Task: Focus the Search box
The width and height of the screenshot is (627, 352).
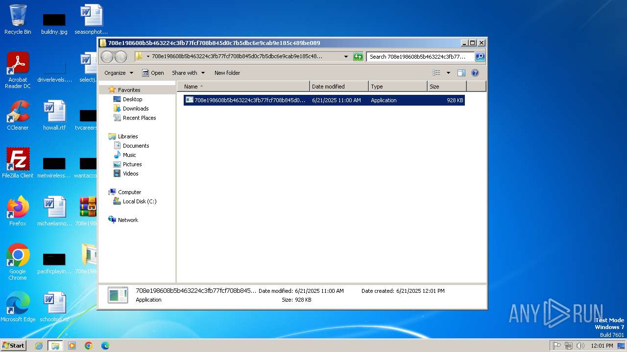Action: (420, 57)
